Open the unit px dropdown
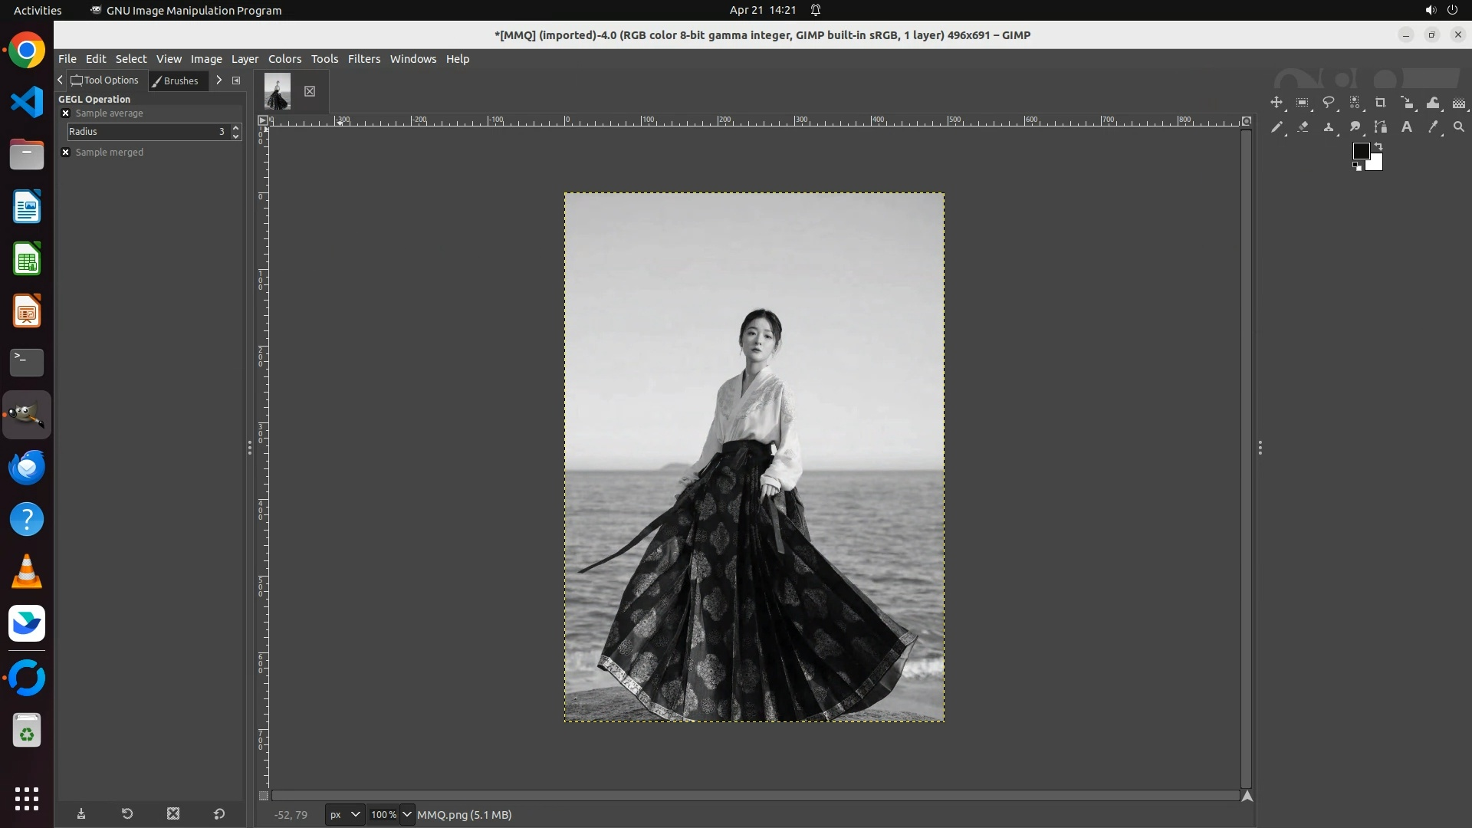 click(x=344, y=815)
